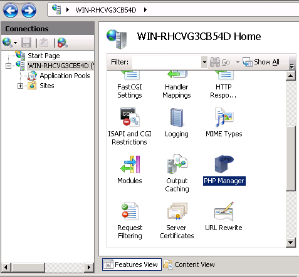Click Connections pane scroll left arrow
299x277 pixels.
tap(6, 267)
